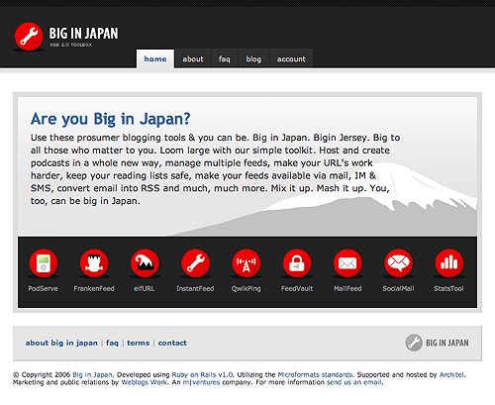Go to the blog tab
This screenshot has height=405, width=495.
click(x=253, y=58)
